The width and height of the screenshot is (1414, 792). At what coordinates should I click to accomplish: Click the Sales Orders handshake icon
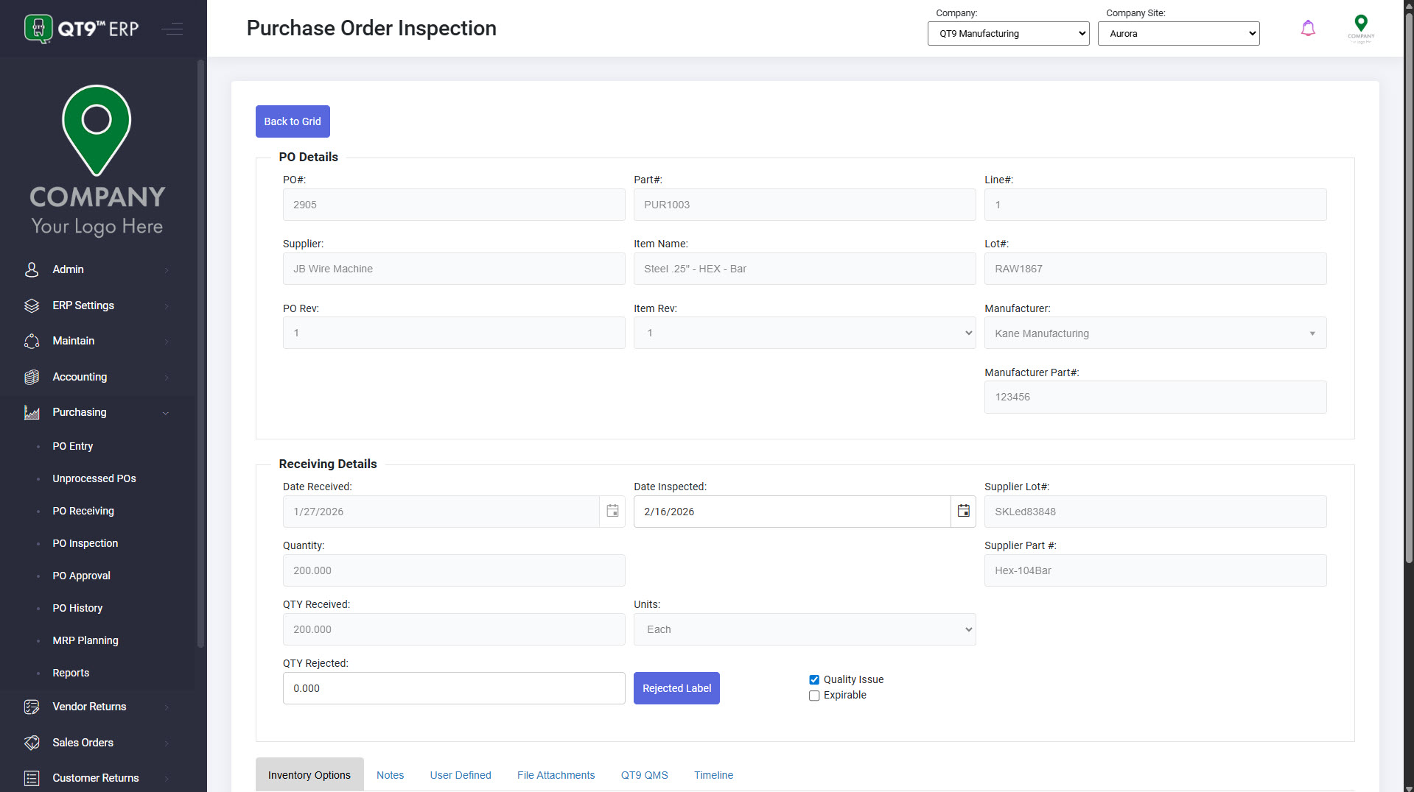(x=32, y=743)
